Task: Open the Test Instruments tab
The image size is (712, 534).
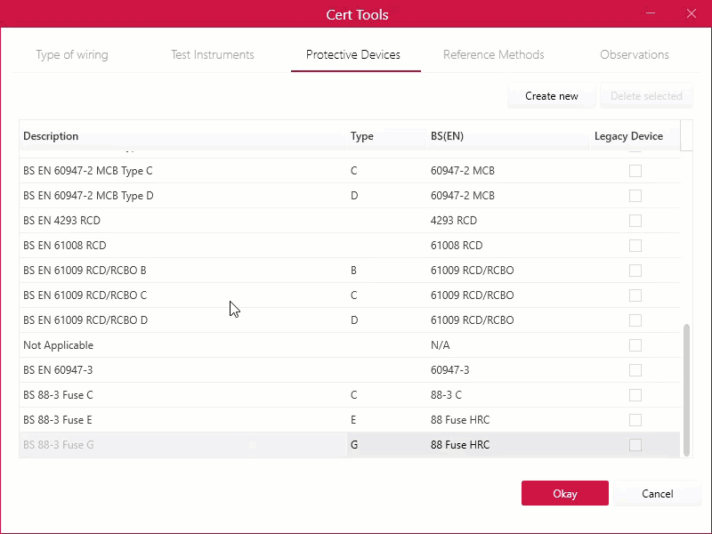Action: [x=213, y=55]
